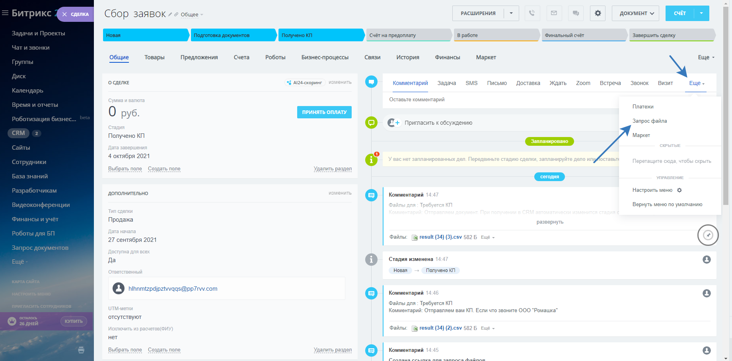This screenshot has height=361, width=732.
Task: Click the pencil icon to rename deal
Action: pos(170,14)
